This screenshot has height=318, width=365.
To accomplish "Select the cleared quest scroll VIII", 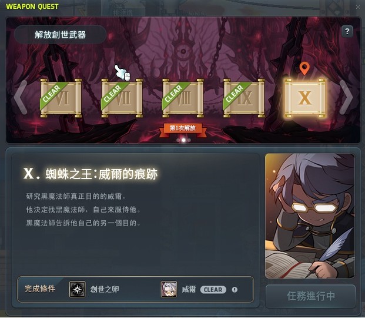I will pos(183,98).
